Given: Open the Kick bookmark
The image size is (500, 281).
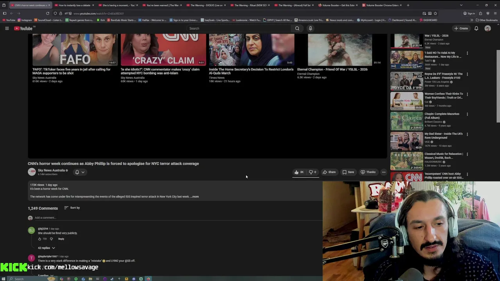Looking at the screenshot, I should tap(101, 20).
